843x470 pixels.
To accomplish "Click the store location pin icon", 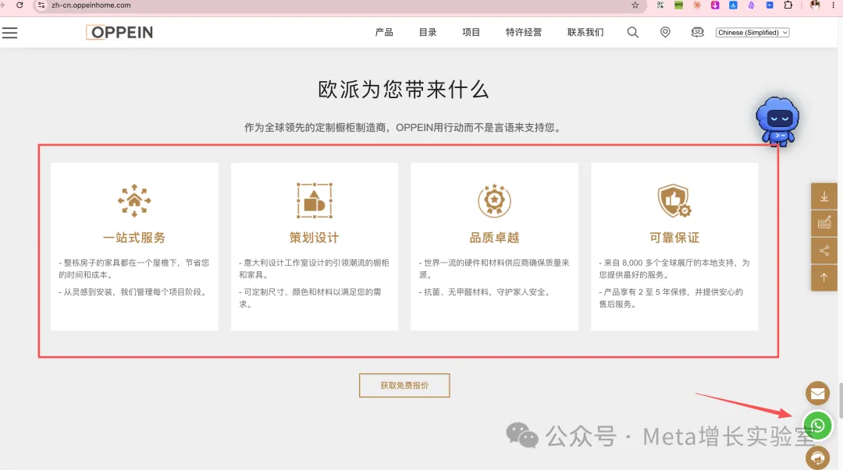I will (x=665, y=32).
